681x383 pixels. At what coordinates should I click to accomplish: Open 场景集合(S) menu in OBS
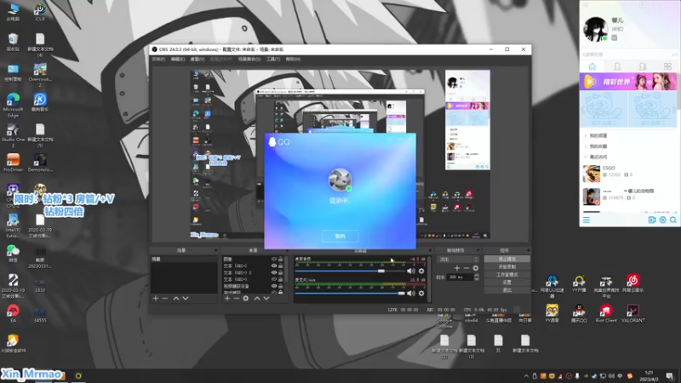coord(249,59)
